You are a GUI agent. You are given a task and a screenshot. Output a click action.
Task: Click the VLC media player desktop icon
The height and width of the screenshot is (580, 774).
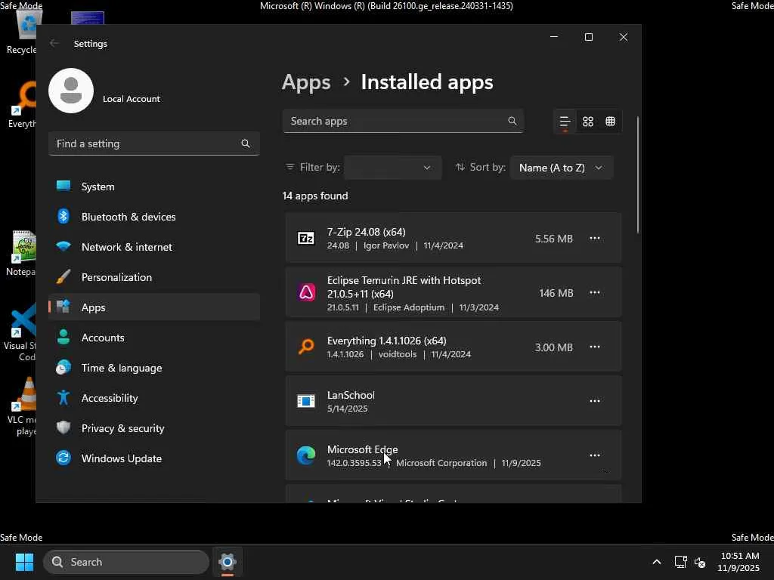pos(22,407)
